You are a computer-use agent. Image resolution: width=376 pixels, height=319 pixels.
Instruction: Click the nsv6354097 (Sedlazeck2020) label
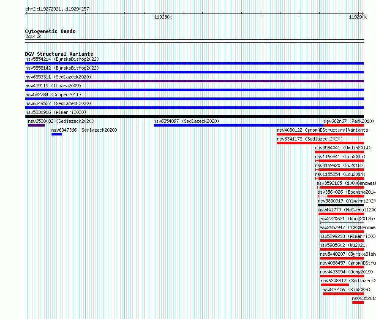point(187,121)
